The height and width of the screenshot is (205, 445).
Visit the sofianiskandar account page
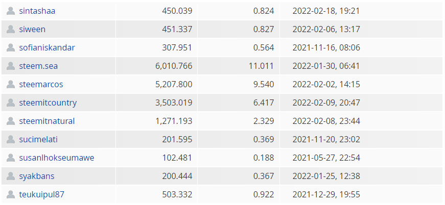[x=47, y=47]
